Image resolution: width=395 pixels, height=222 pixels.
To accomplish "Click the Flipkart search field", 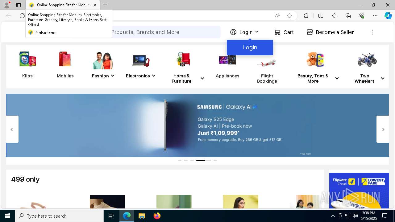I will 166,32.
